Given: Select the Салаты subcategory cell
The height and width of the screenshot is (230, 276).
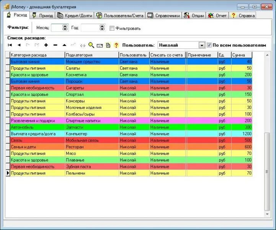Looking at the screenshot, I should (x=92, y=68).
